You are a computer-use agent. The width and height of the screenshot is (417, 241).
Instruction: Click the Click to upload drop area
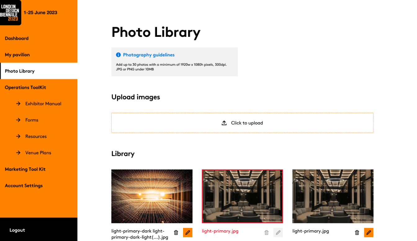(x=242, y=123)
